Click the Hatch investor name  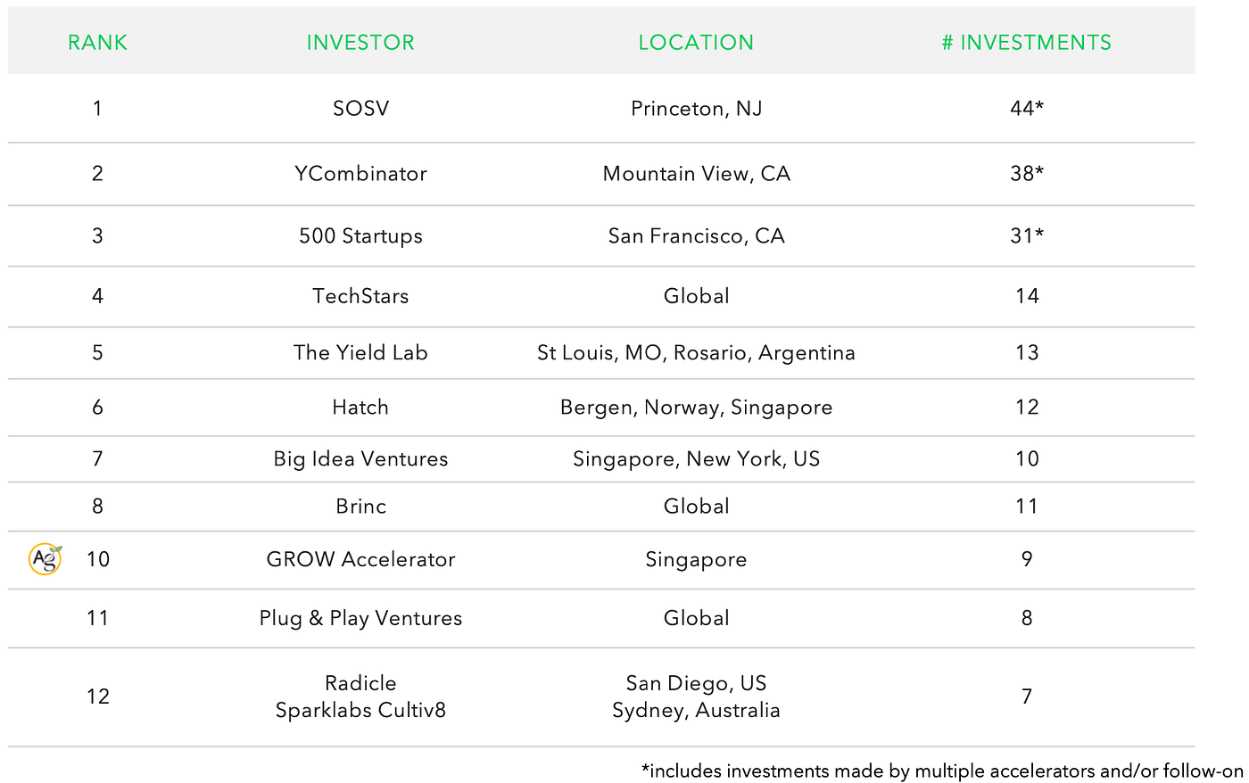click(360, 408)
